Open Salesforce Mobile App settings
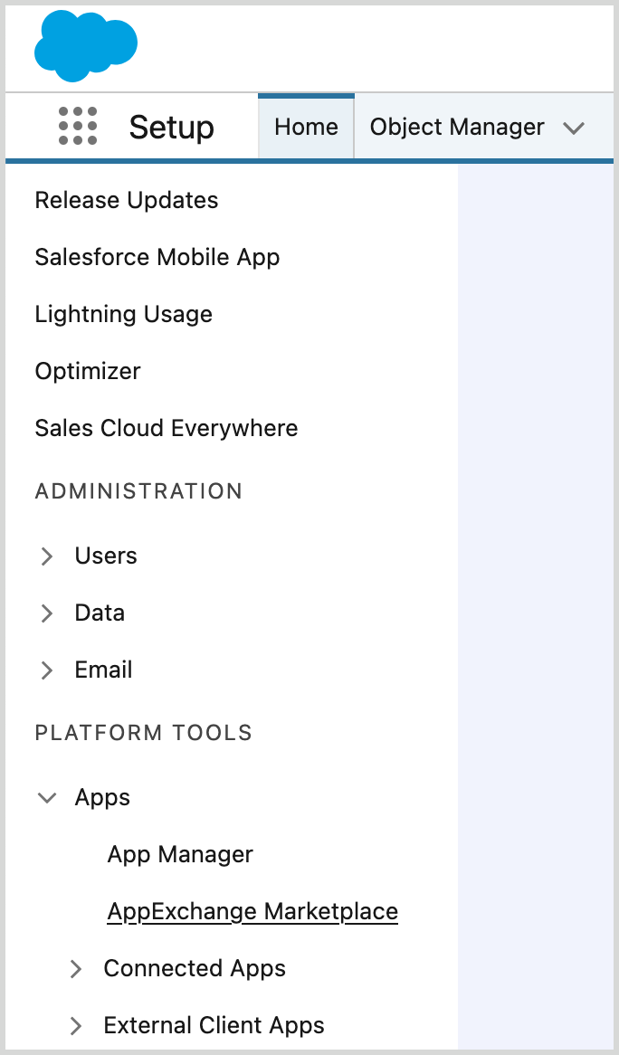This screenshot has width=619, height=1055. (x=157, y=257)
